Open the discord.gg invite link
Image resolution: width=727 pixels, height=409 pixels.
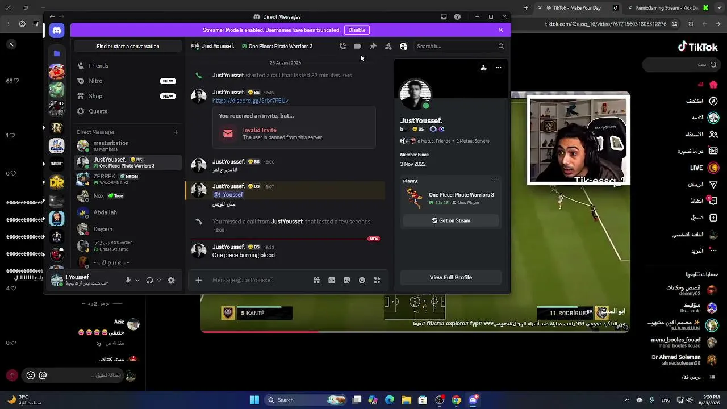pyautogui.click(x=250, y=101)
